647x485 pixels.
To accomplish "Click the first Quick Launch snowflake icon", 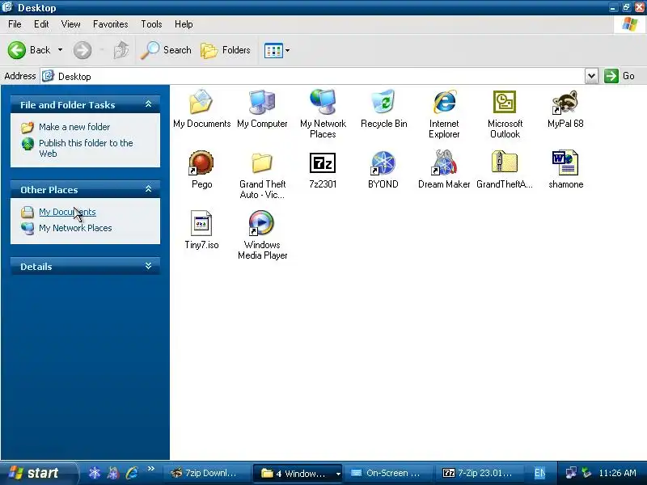I will pos(95,473).
